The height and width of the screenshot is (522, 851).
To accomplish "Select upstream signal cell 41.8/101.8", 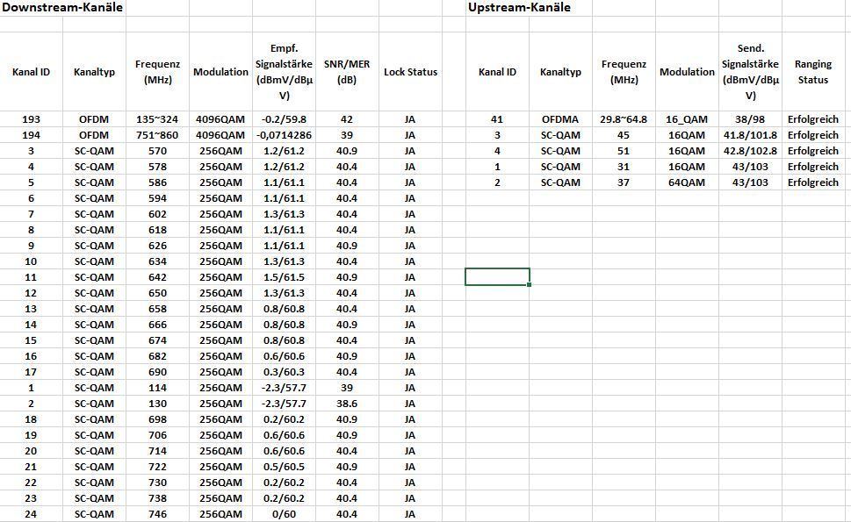I will (750, 135).
